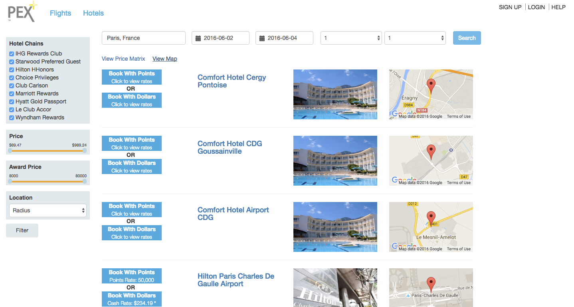574x307 pixels.
Task: Click the check-in date field 2016-06-02
Action: point(220,38)
